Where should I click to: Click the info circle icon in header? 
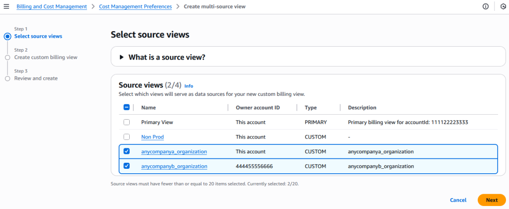click(x=486, y=6)
